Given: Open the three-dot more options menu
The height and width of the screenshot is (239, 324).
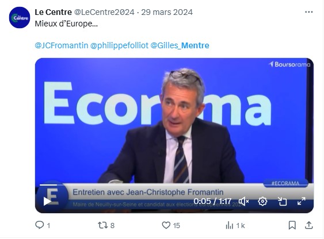Looking at the screenshot, I should (x=308, y=12).
